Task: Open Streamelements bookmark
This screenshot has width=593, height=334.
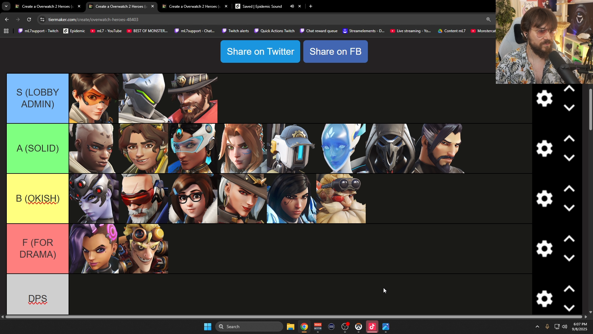Action: [x=364, y=31]
